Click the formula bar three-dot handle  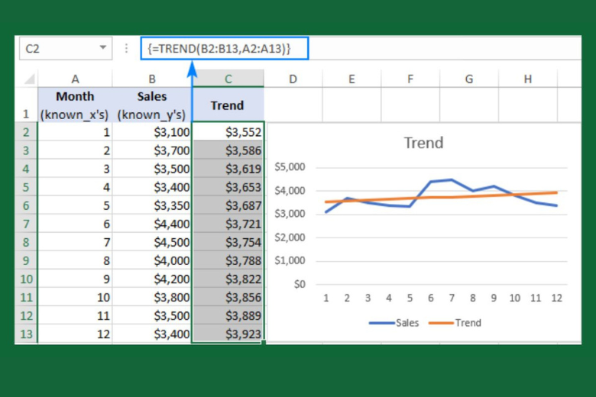126,48
